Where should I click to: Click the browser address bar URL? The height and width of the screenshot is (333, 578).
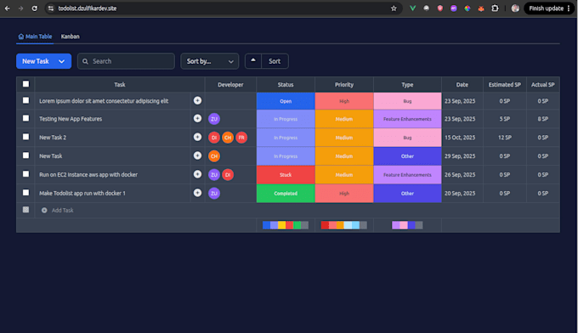coord(88,8)
